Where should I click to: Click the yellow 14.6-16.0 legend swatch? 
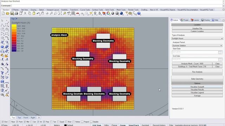click(x=14, y=26)
